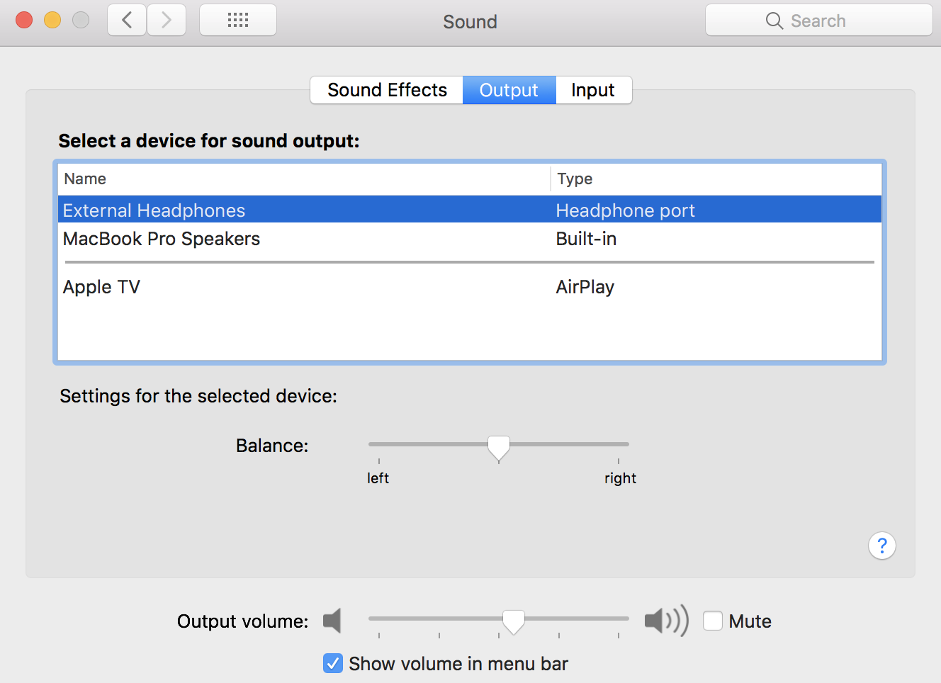941x683 pixels.
Task: Switch to the Sound Effects tab
Action: (x=387, y=90)
